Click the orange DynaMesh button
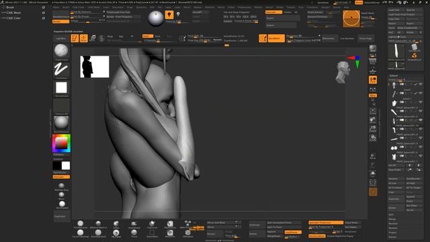This screenshot has width=430, height=242. (276, 38)
